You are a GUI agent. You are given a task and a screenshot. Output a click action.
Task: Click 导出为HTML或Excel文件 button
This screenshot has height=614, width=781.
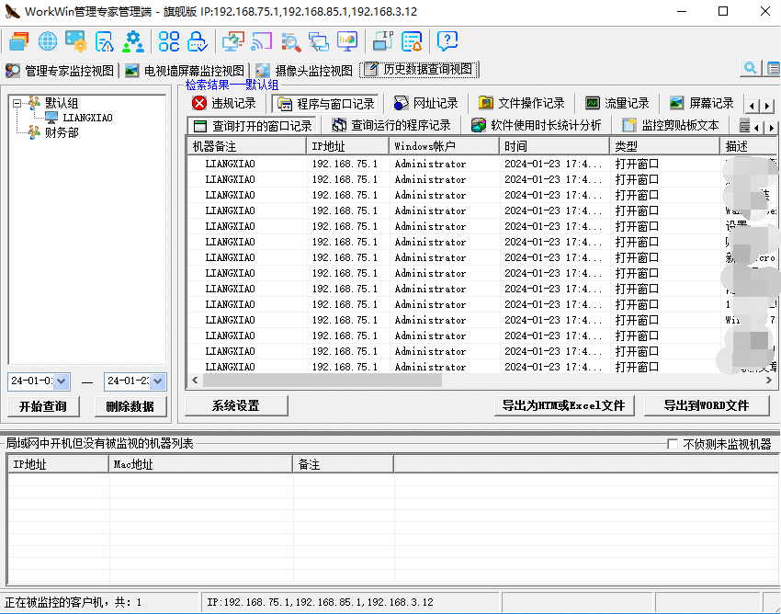click(x=564, y=405)
